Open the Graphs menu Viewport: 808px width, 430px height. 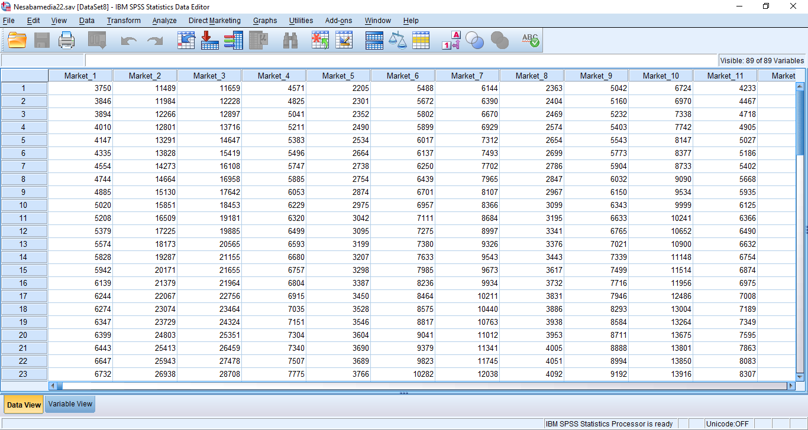[264, 21]
